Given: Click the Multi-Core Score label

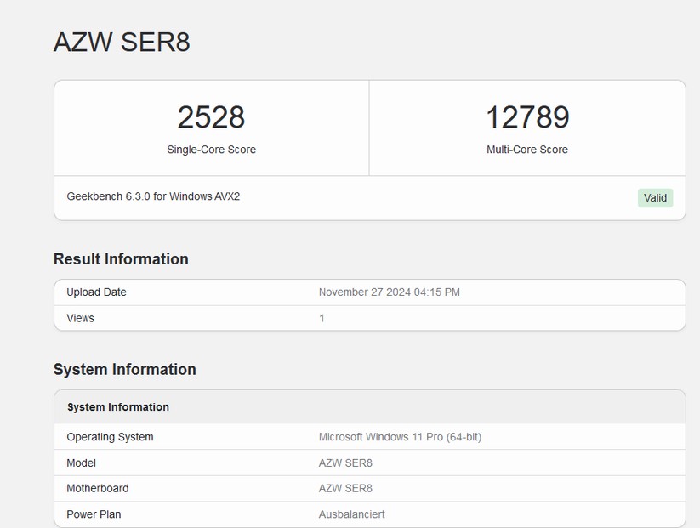Looking at the screenshot, I should pyautogui.click(x=527, y=150).
